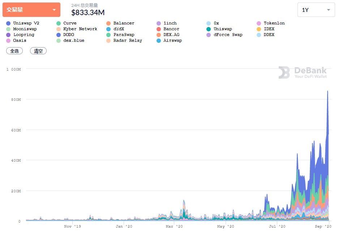Click the 24H 总交易量 label
338x233 pixels.
pos(85,5)
